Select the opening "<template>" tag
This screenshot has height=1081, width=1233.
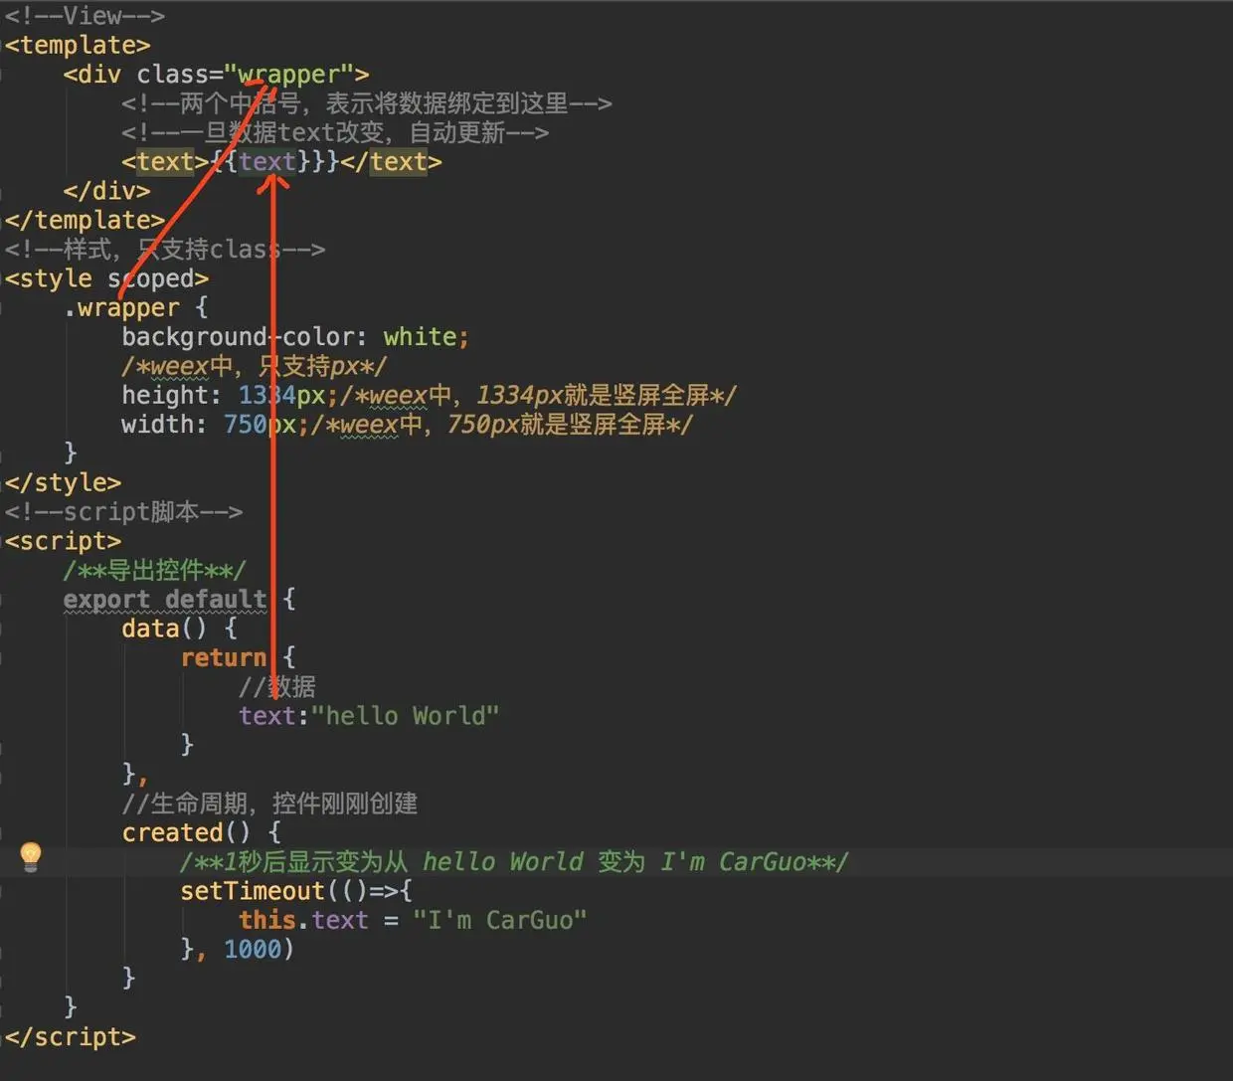point(78,45)
